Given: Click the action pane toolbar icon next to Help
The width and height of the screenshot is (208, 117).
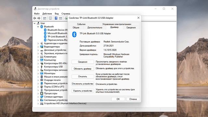Looking at the screenshot, I should [60, 18].
